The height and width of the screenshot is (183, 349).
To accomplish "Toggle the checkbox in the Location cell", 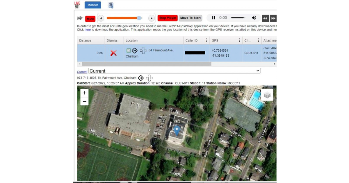I will pos(129,51).
